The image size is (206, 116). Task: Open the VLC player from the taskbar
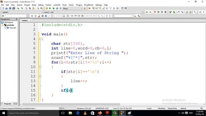click(85, 113)
